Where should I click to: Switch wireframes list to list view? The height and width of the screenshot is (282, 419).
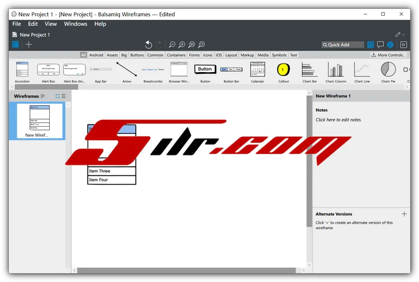click(x=64, y=96)
